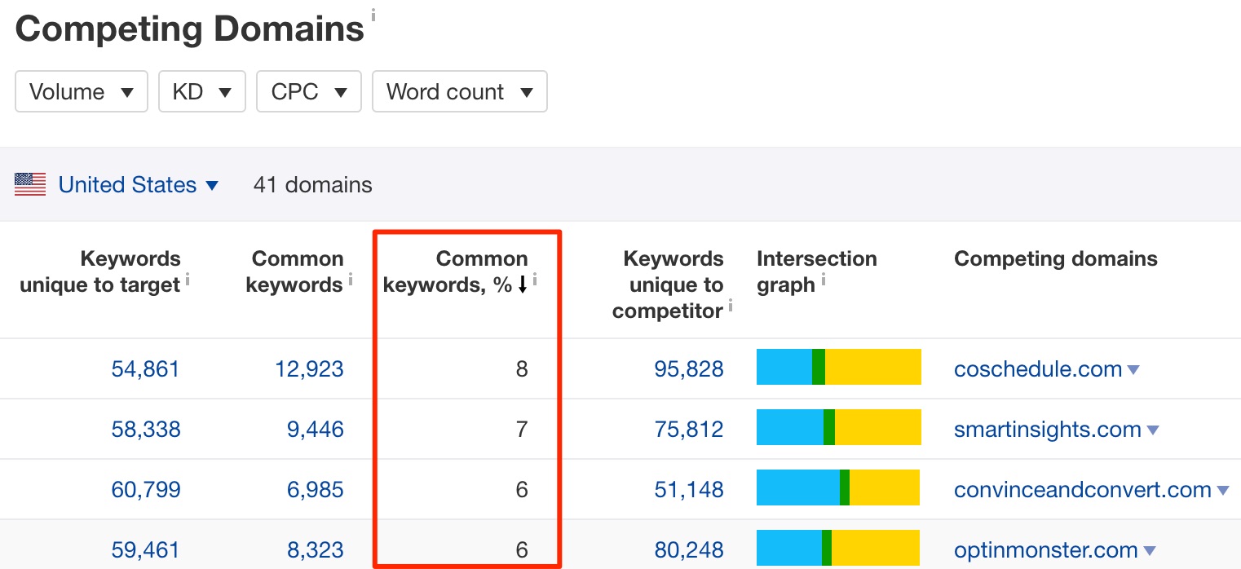Click the United States flag icon
The image size is (1241, 569).
29,184
